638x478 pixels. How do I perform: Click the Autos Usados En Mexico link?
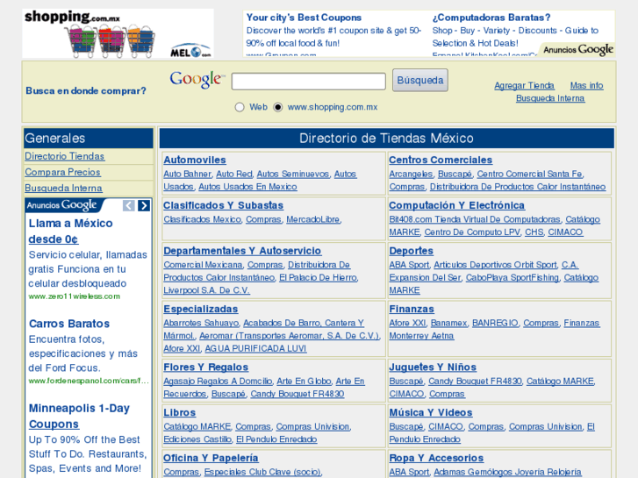tap(247, 187)
